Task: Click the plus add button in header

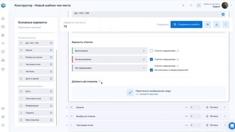Action: [199, 5]
